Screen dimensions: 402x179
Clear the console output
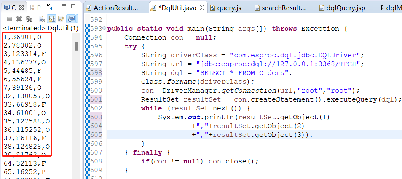click(x=42, y=19)
